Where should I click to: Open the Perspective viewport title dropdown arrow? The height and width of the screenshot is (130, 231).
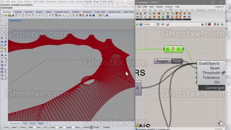(22, 20)
